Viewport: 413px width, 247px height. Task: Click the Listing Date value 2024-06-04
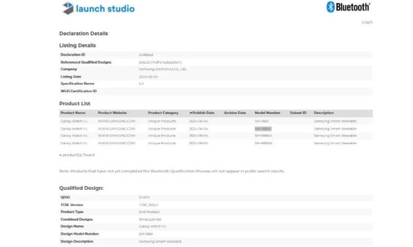click(148, 77)
